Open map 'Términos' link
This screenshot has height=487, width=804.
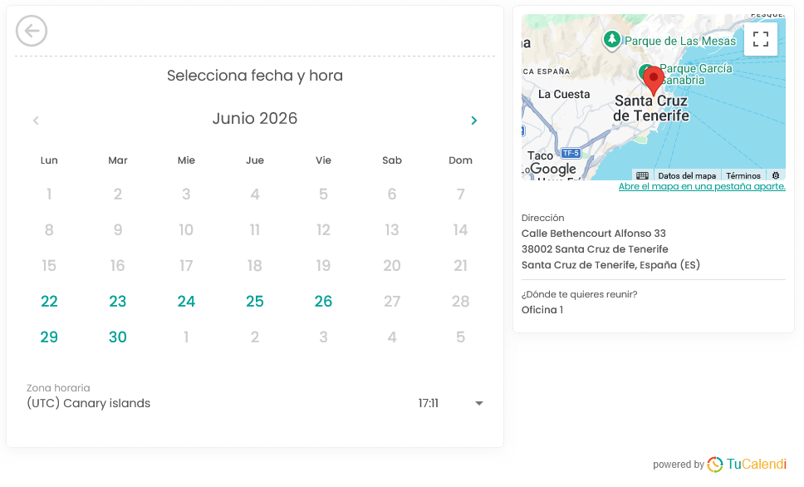pos(743,175)
